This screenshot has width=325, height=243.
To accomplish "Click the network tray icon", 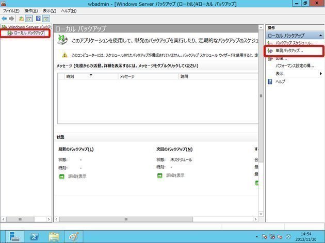I will (272, 237).
